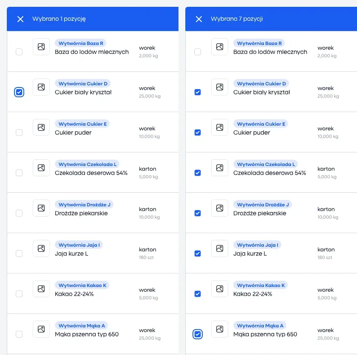Check Mąka pszenna typ 650 in left panel
Image resolution: width=357 pixels, height=355 pixels.
(19, 334)
